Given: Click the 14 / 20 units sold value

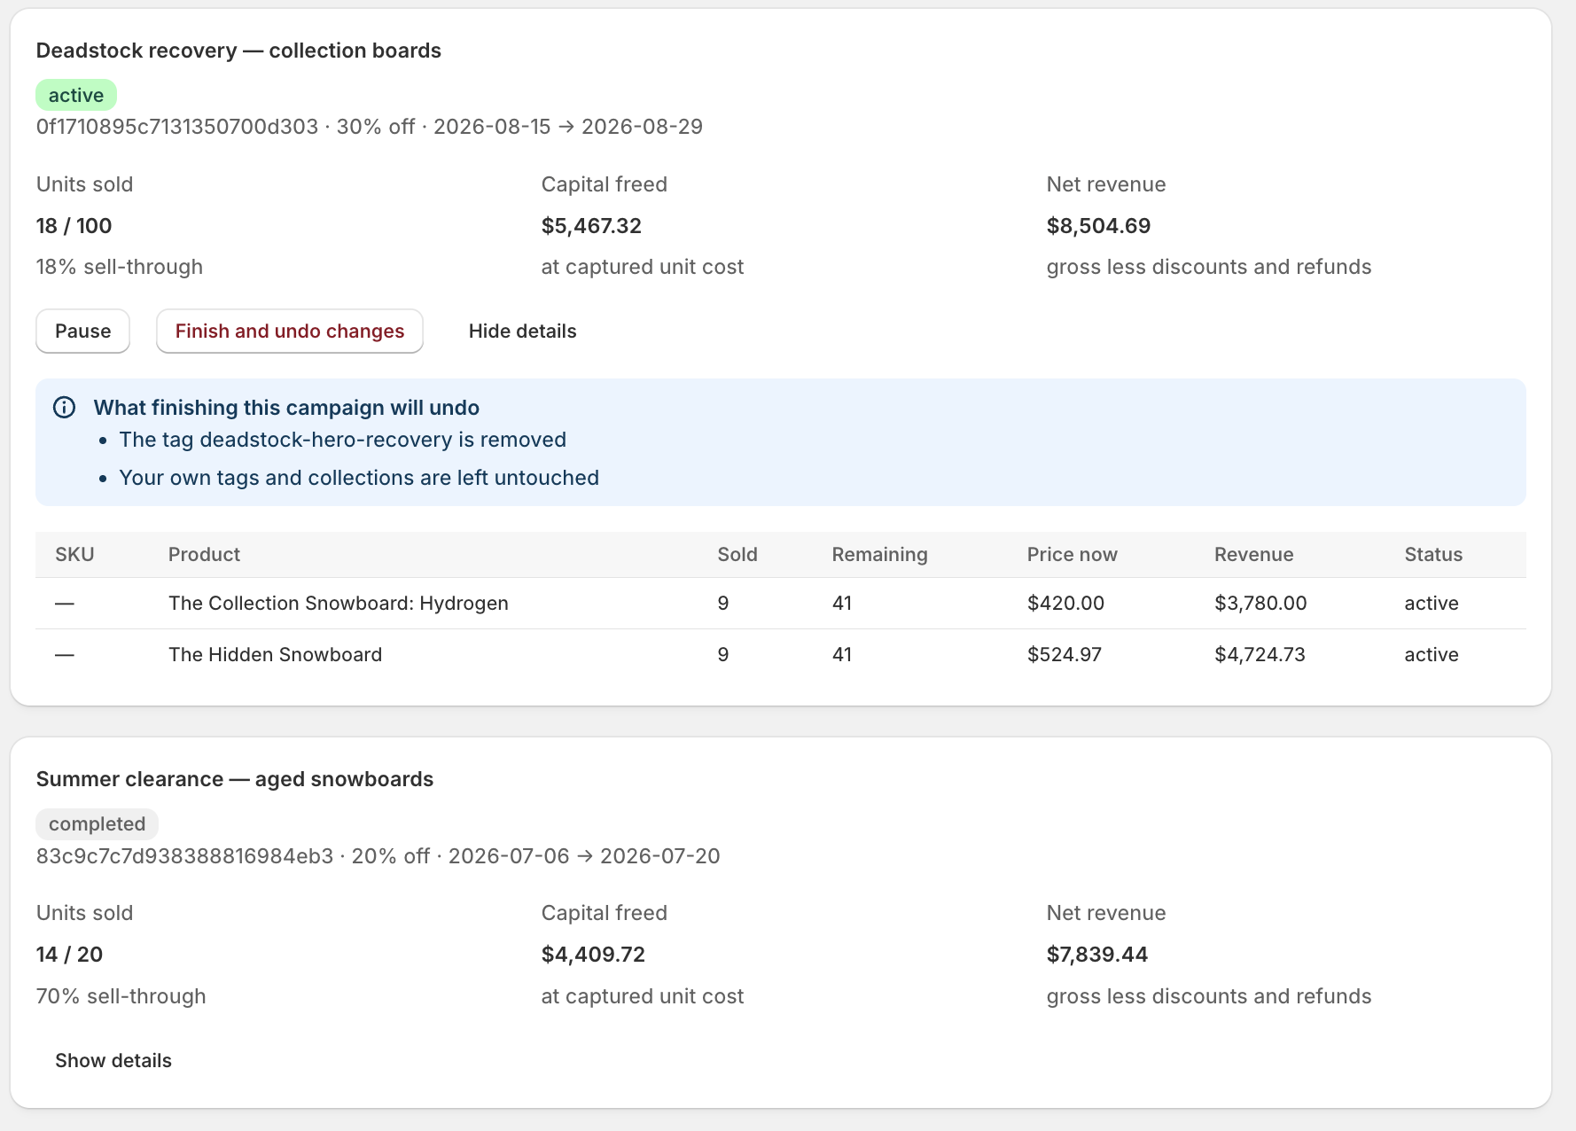Looking at the screenshot, I should [x=70, y=955].
